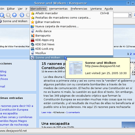Open the 1 comentario link
Image resolution: width=135 pixels, height=135 pixels.
(x=73, y=112)
